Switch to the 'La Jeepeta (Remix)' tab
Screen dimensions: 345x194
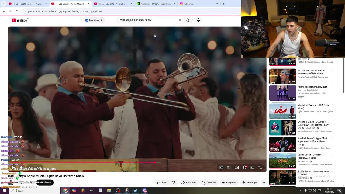pyautogui.click(x=27, y=4)
